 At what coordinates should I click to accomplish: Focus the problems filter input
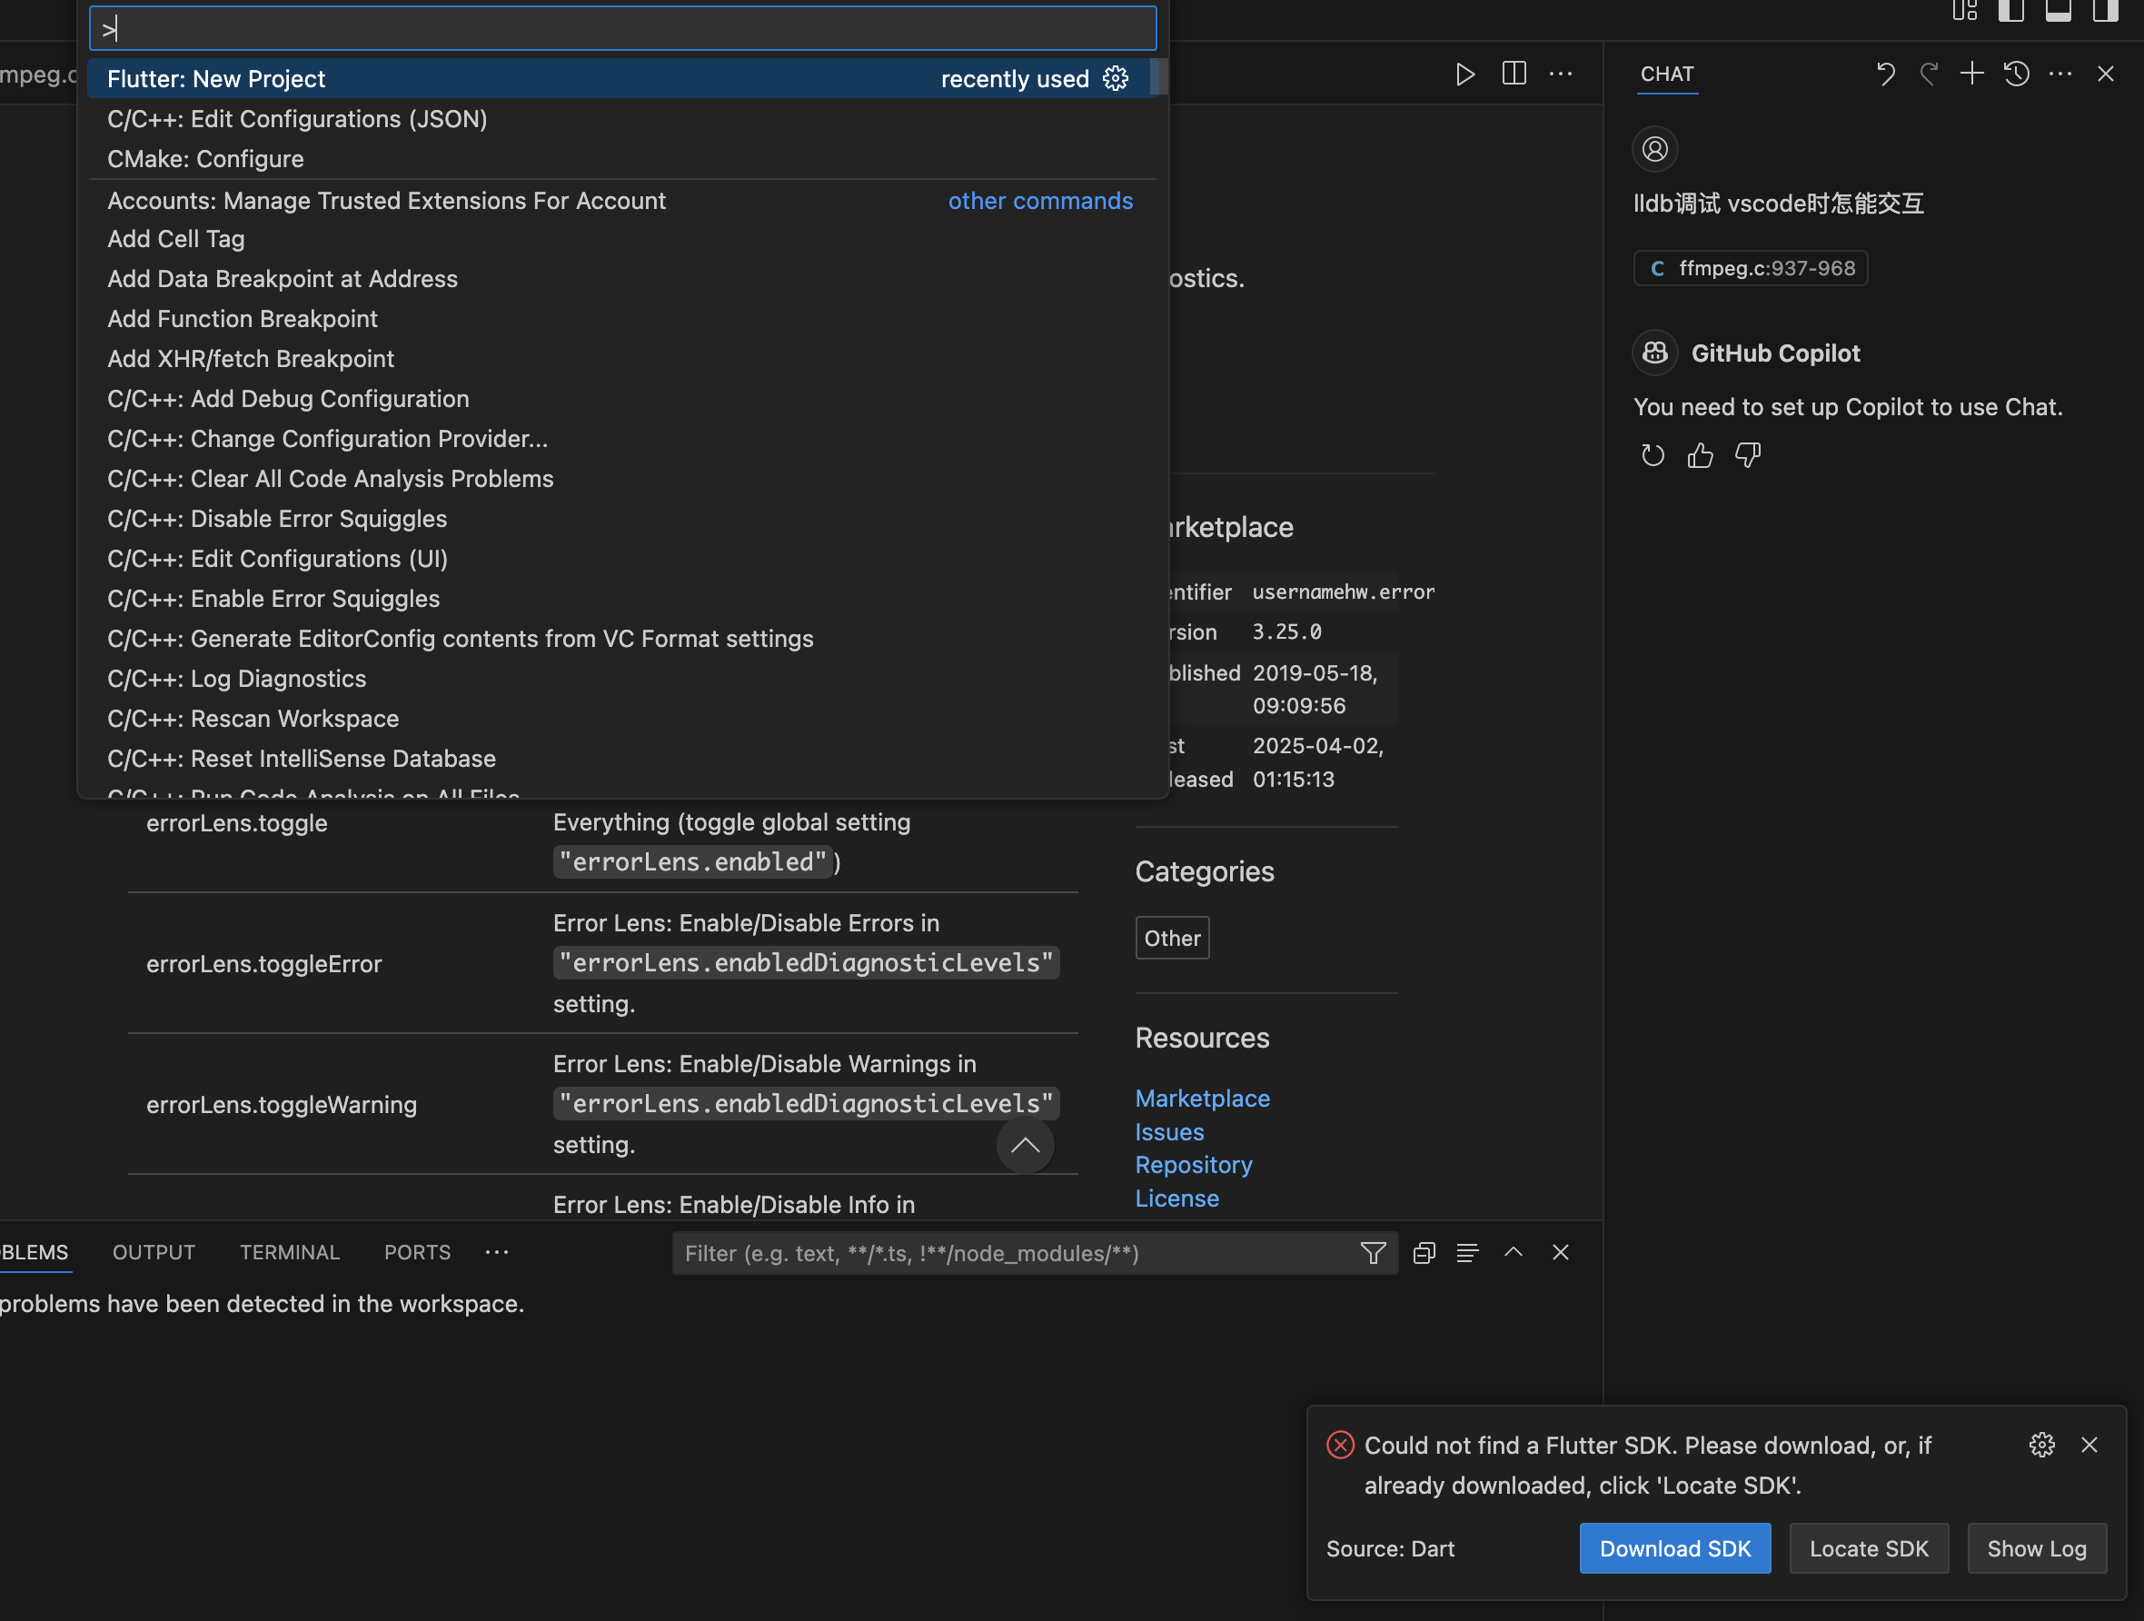[1015, 1253]
